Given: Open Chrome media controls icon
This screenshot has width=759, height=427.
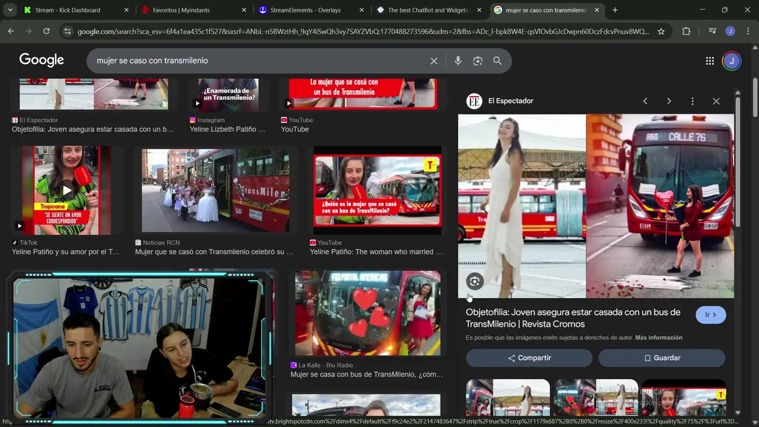Looking at the screenshot, I should pos(713,31).
